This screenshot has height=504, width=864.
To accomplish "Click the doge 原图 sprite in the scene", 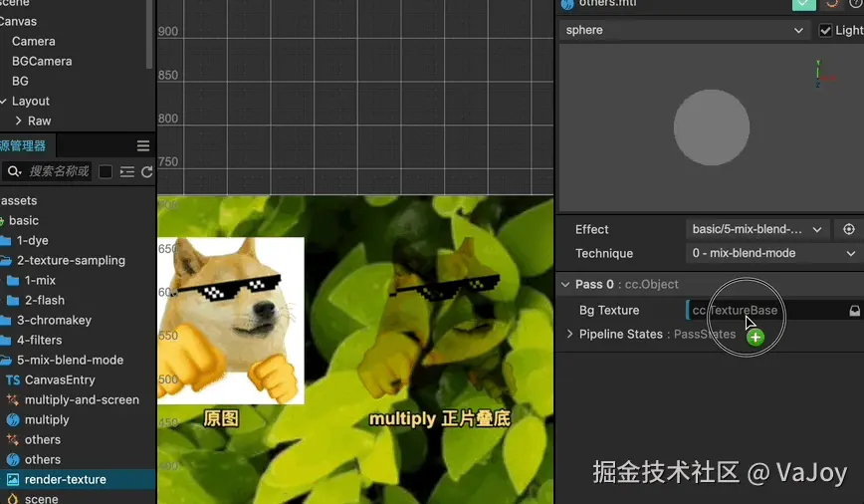I will (230, 320).
